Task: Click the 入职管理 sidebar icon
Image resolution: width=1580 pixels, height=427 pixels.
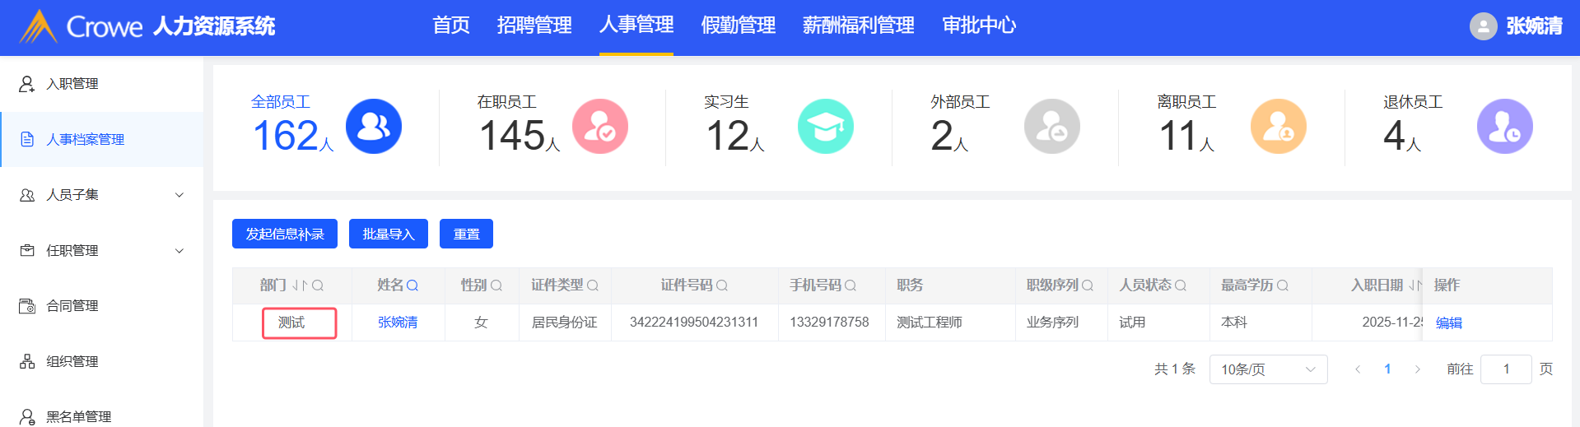Action: (27, 84)
